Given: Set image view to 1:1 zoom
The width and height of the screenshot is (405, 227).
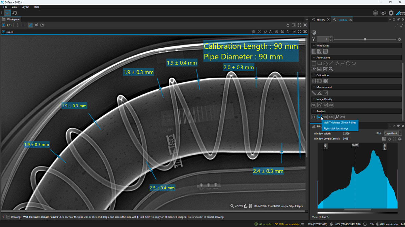Looking at the screenshot, I should [294, 31].
